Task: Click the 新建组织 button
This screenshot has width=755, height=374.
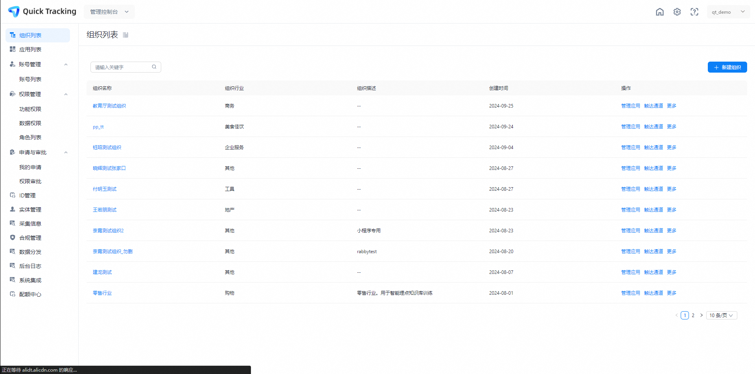Action: [727, 67]
